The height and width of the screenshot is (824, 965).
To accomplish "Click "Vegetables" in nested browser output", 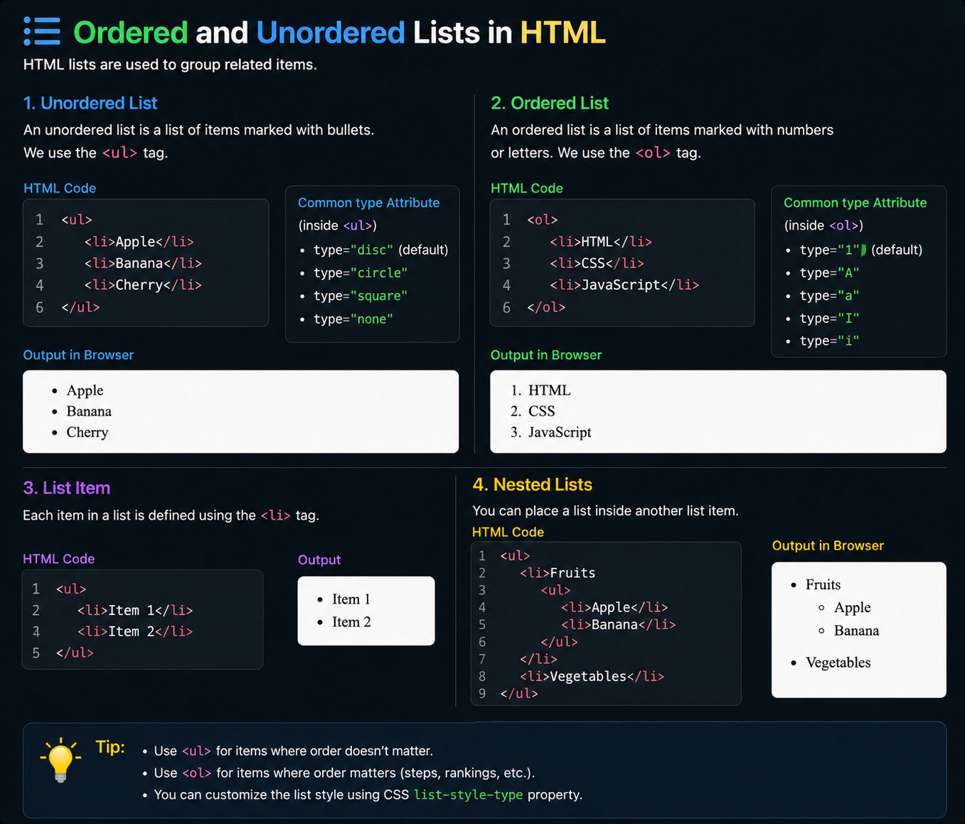I will (x=838, y=663).
